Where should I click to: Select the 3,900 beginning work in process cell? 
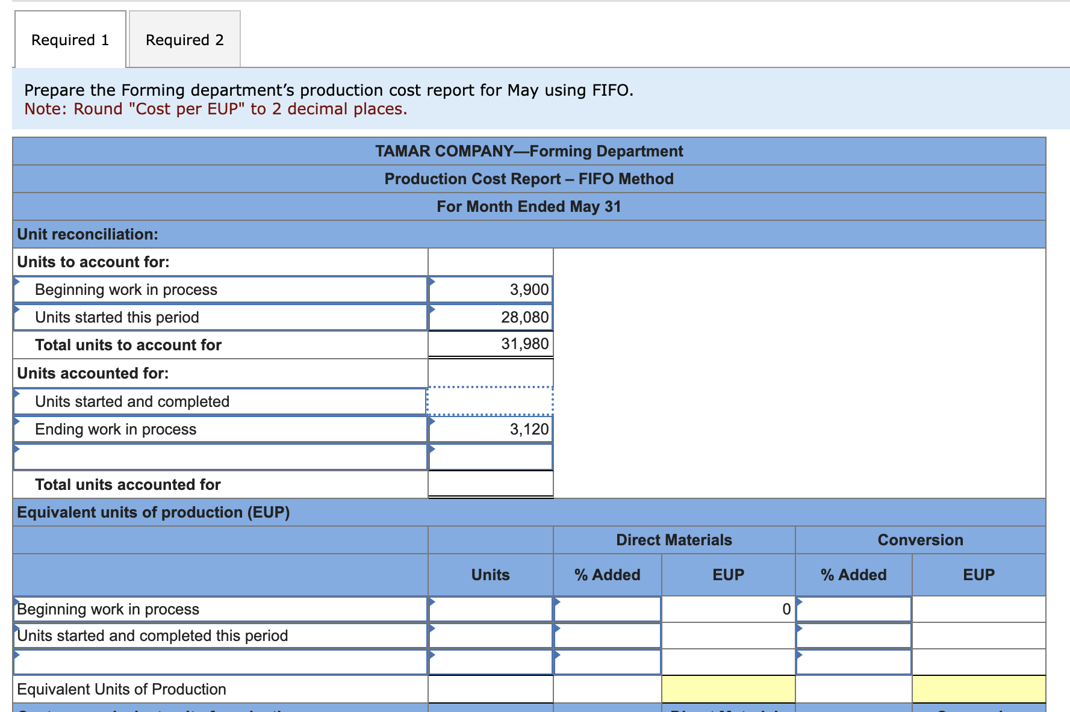[x=491, y=289]
